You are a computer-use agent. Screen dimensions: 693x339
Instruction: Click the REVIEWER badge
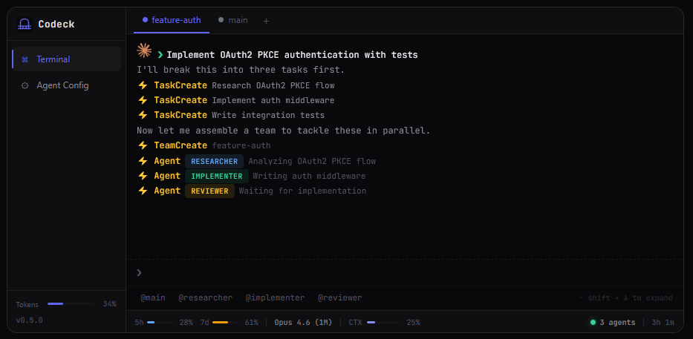[x=209, y=191]
